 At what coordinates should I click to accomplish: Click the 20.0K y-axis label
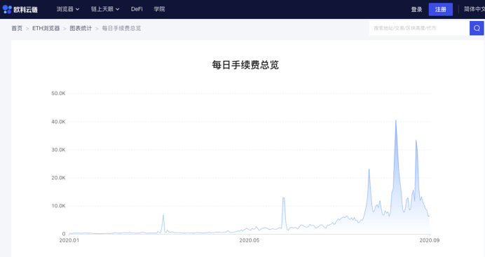[x=58, y=178]
